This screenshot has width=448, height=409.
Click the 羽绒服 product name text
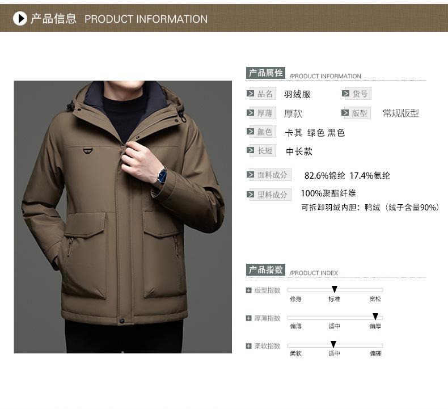(297, 94)
